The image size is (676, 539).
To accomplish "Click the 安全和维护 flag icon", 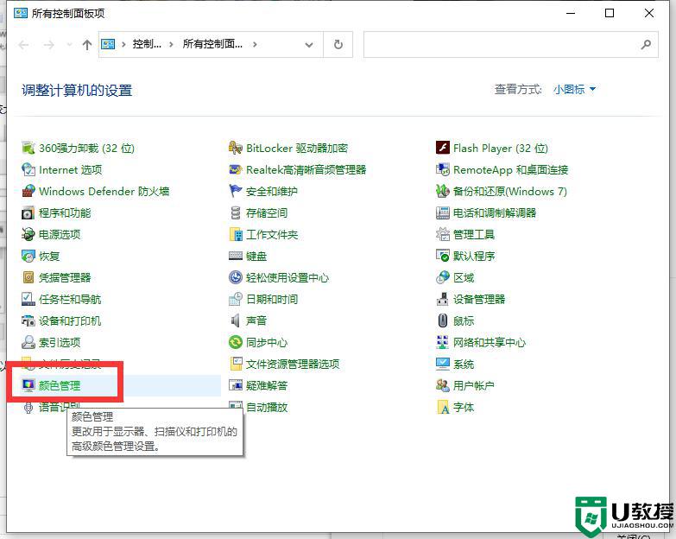I will (236, 191).
